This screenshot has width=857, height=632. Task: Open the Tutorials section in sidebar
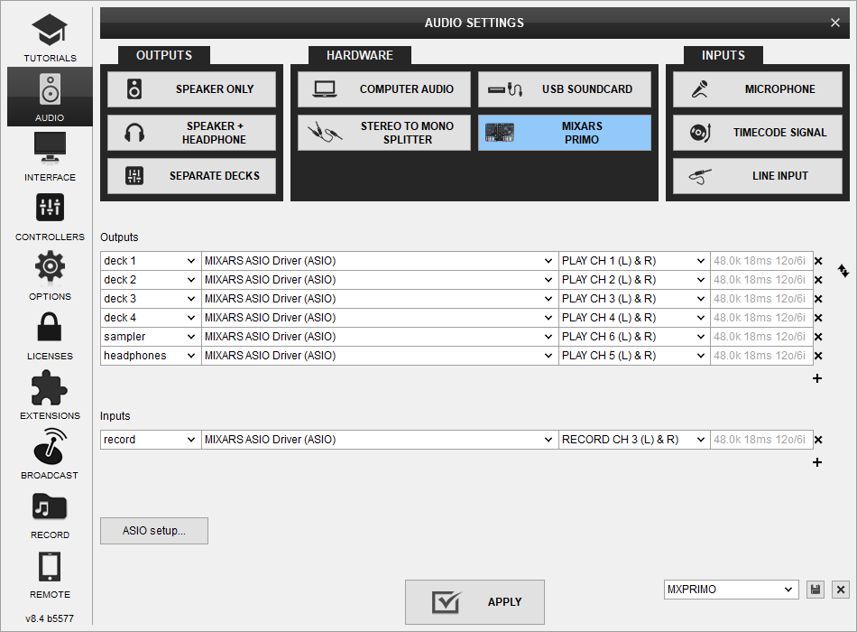(50, 37)
